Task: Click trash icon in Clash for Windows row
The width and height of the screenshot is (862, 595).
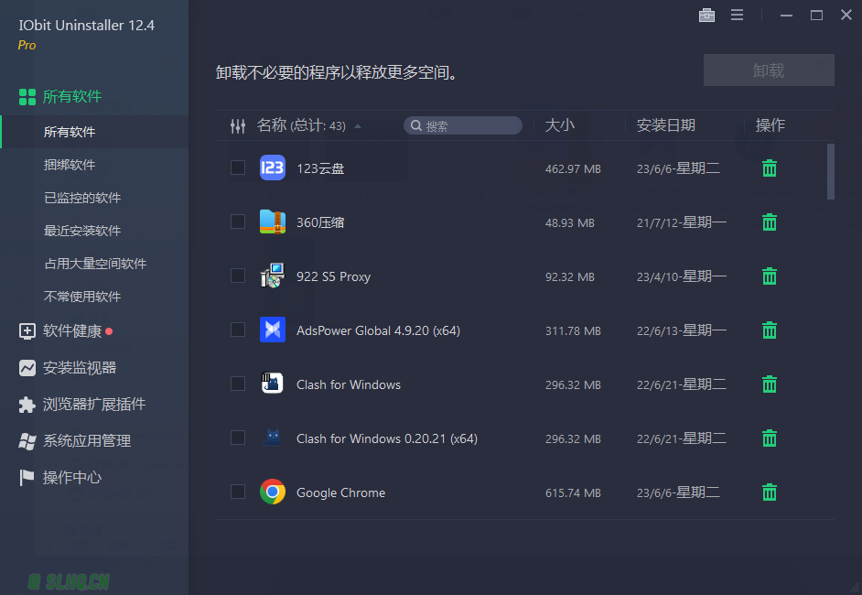Action: 770,384
